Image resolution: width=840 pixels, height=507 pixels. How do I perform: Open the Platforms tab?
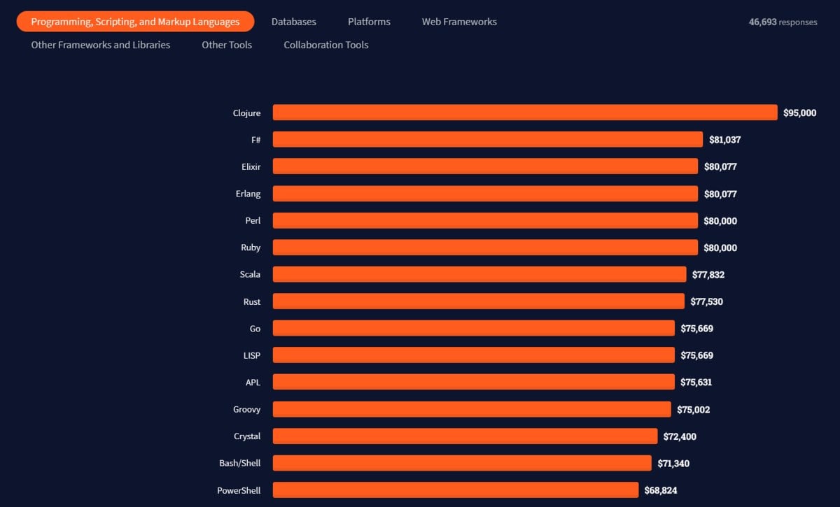[369, 22]
